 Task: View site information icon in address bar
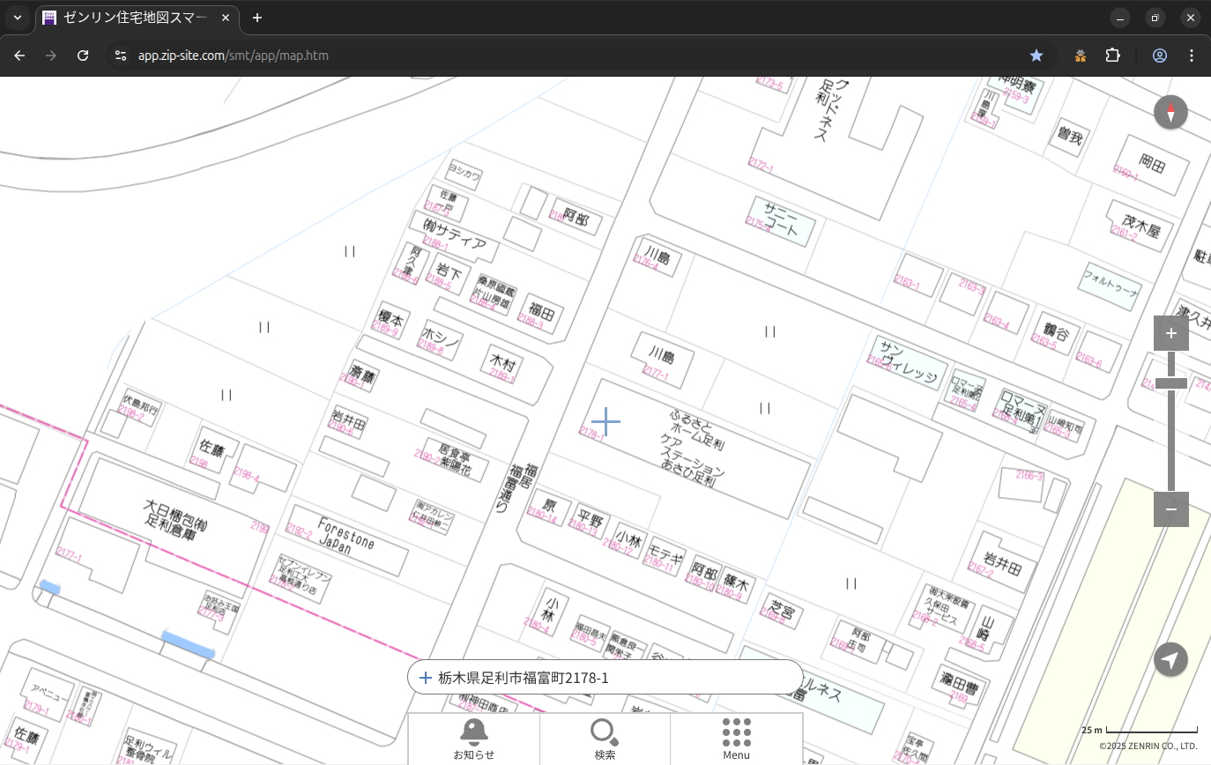(121, 56)
